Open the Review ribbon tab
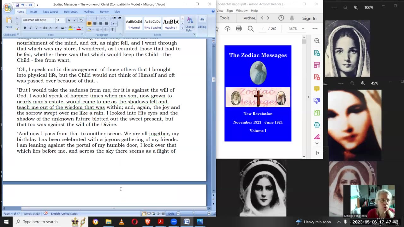This screenshot has height=227, width=404. (104, 12)
